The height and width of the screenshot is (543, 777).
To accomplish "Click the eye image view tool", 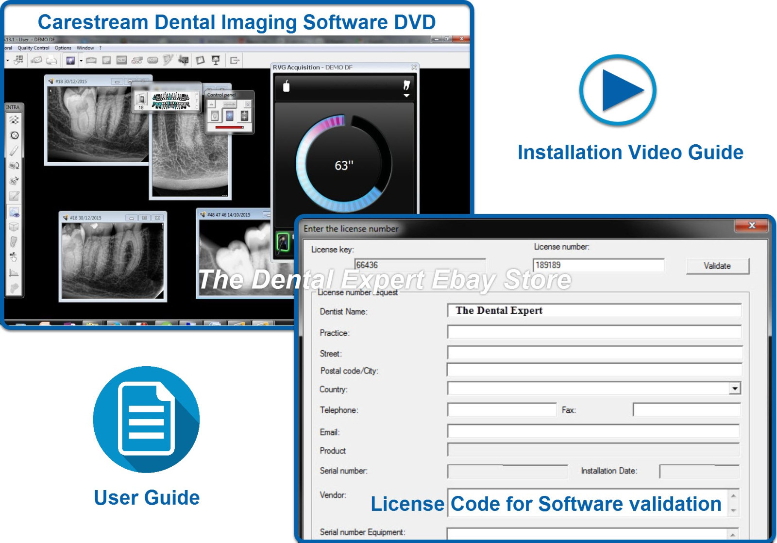I will [14, 212].
